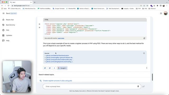Give thumbs up to the response

pos(45,68)
